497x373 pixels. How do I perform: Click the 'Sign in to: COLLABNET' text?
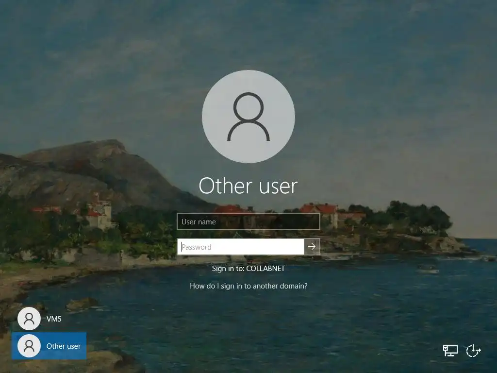tap(248, 268)
